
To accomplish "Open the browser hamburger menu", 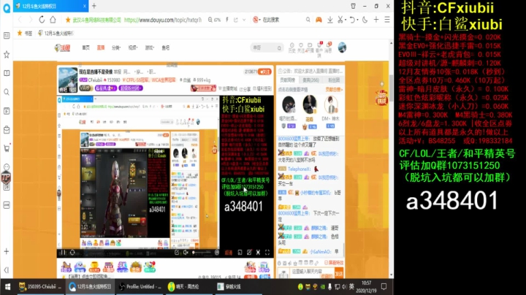I will point(387,20).
